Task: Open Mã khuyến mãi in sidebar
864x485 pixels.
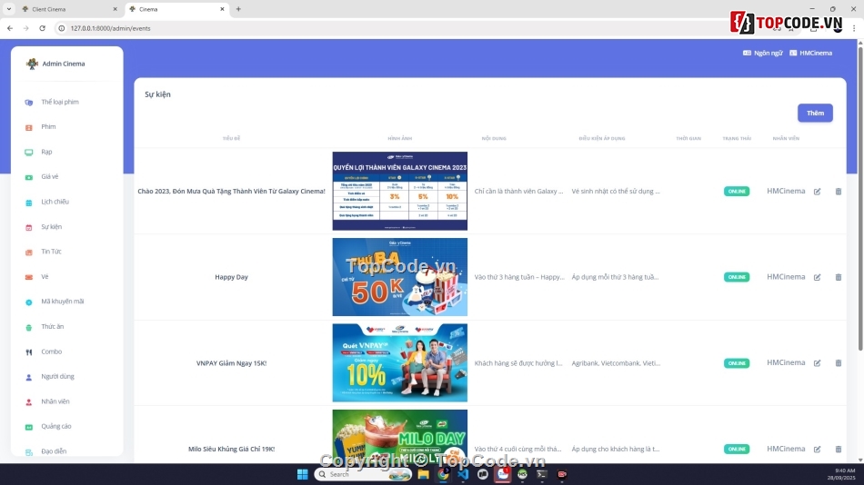Action: click(62, 302)
